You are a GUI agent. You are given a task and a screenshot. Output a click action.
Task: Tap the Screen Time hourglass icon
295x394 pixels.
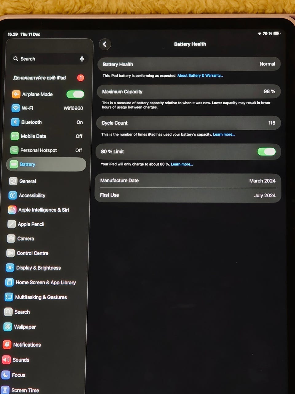(5, 390)
